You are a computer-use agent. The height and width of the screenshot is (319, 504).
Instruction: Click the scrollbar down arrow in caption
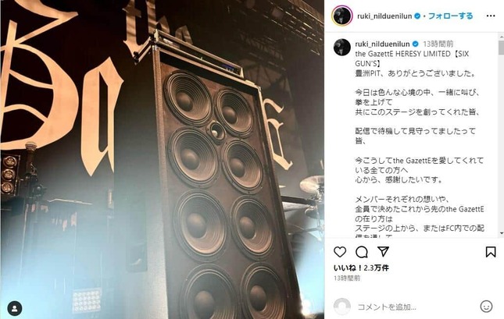tap(501, 233)
